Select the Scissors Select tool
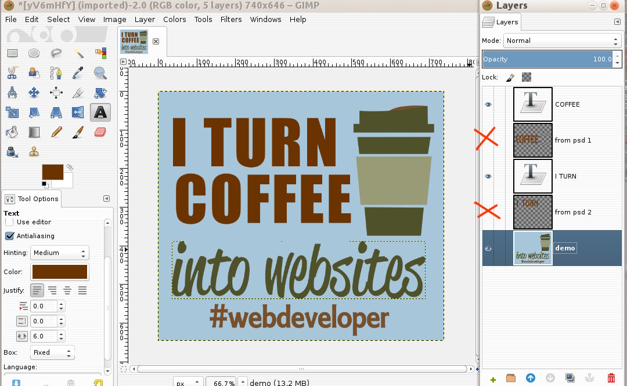Viewport: 627px width, 386px height. pyautogui.click(x=12, y=72)
